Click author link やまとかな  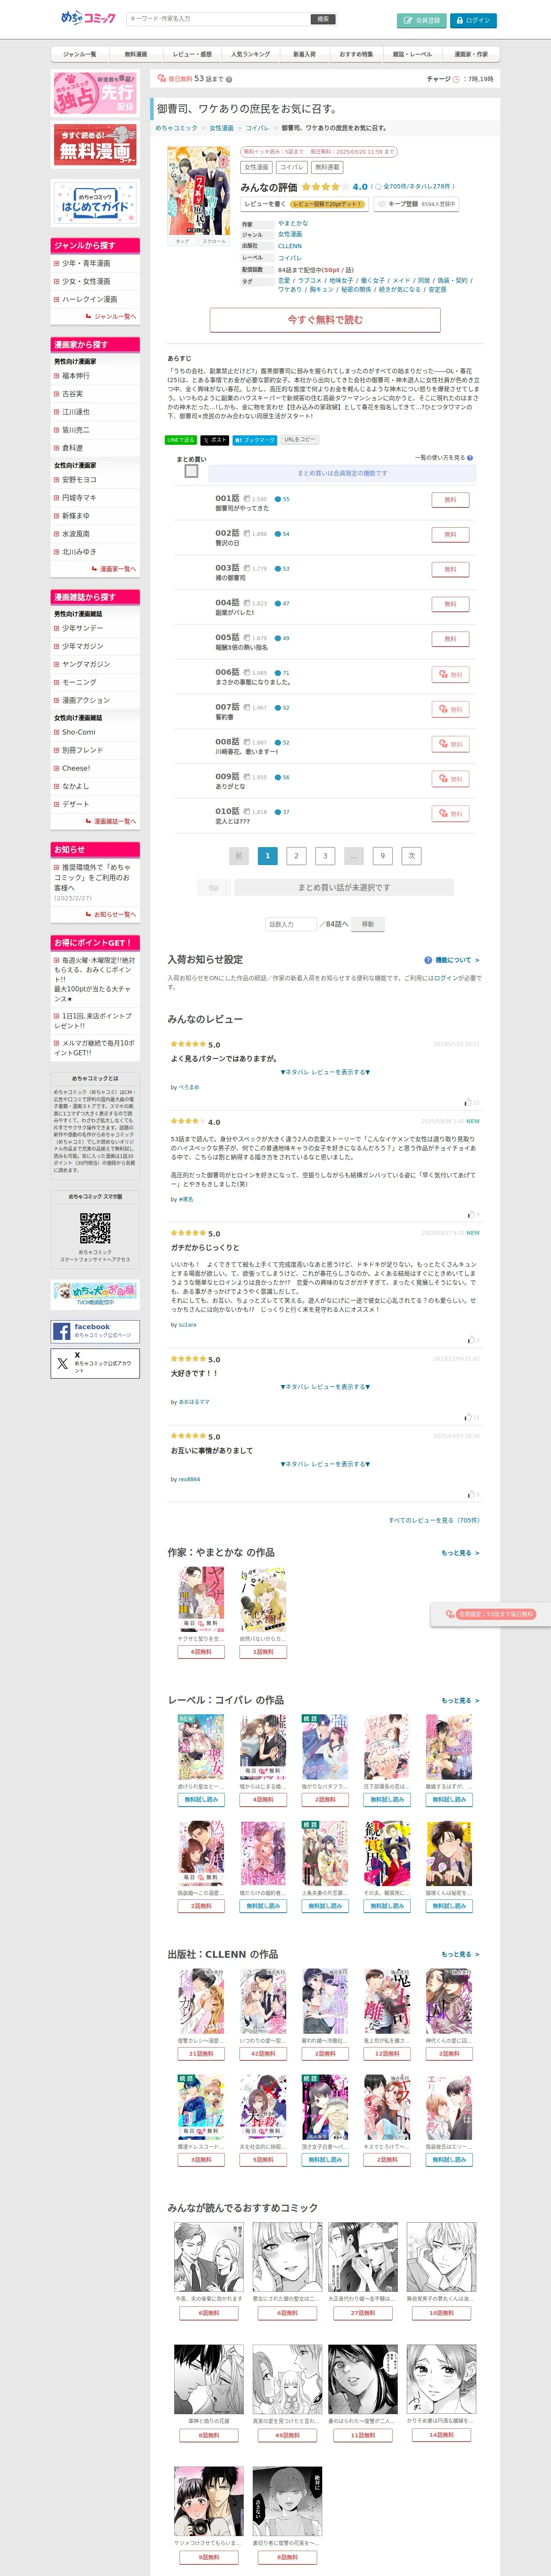click(x=293, y=223)
